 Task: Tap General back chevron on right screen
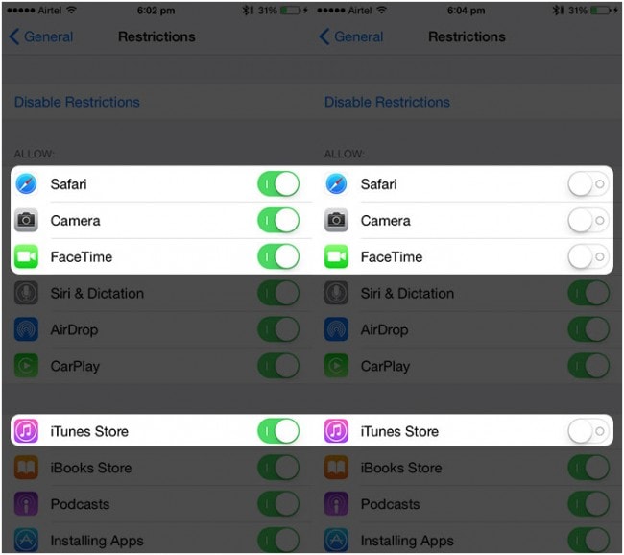point(324,37)
